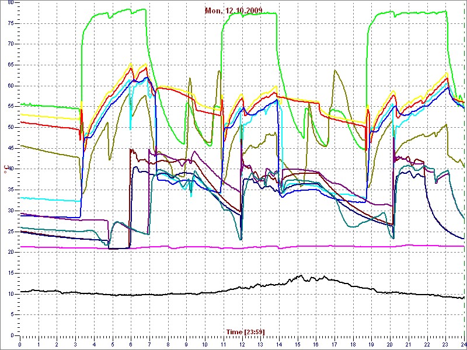The width and height of the screenshot is (467, 350).
Task: Click hour 9 on the time axis
Action: click(x=186, y=345)
